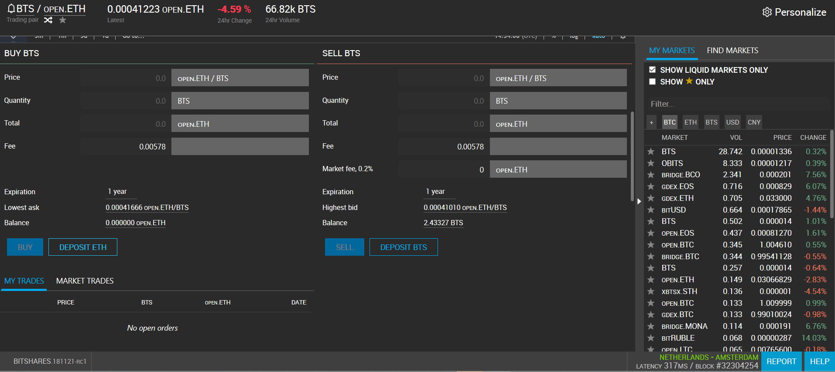Click the 2.43327 BTS balance link
Viewport: 835px width, 372px height.
coord(443,223)
